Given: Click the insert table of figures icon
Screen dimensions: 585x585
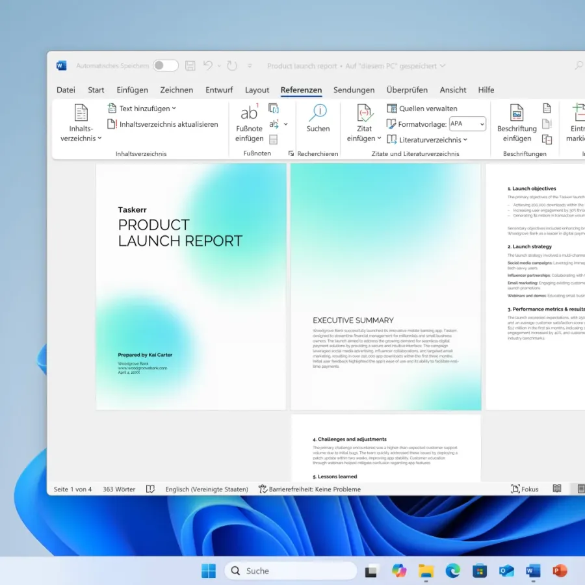Looking at the screenshot, I should coord(547,109).
